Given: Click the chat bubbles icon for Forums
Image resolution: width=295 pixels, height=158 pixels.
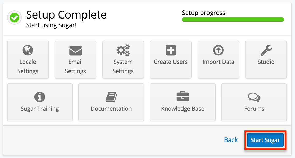Looking at the screenshot, I should pos(254,97).
